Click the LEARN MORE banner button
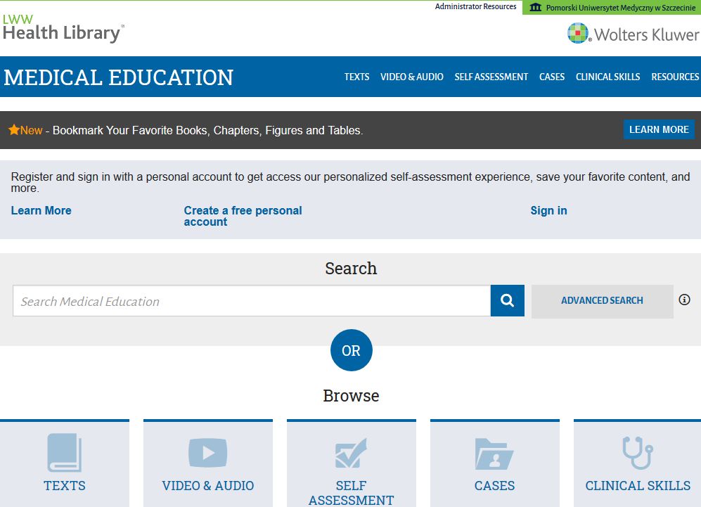This screenshot has height=507, width=701. coord(659,129)
